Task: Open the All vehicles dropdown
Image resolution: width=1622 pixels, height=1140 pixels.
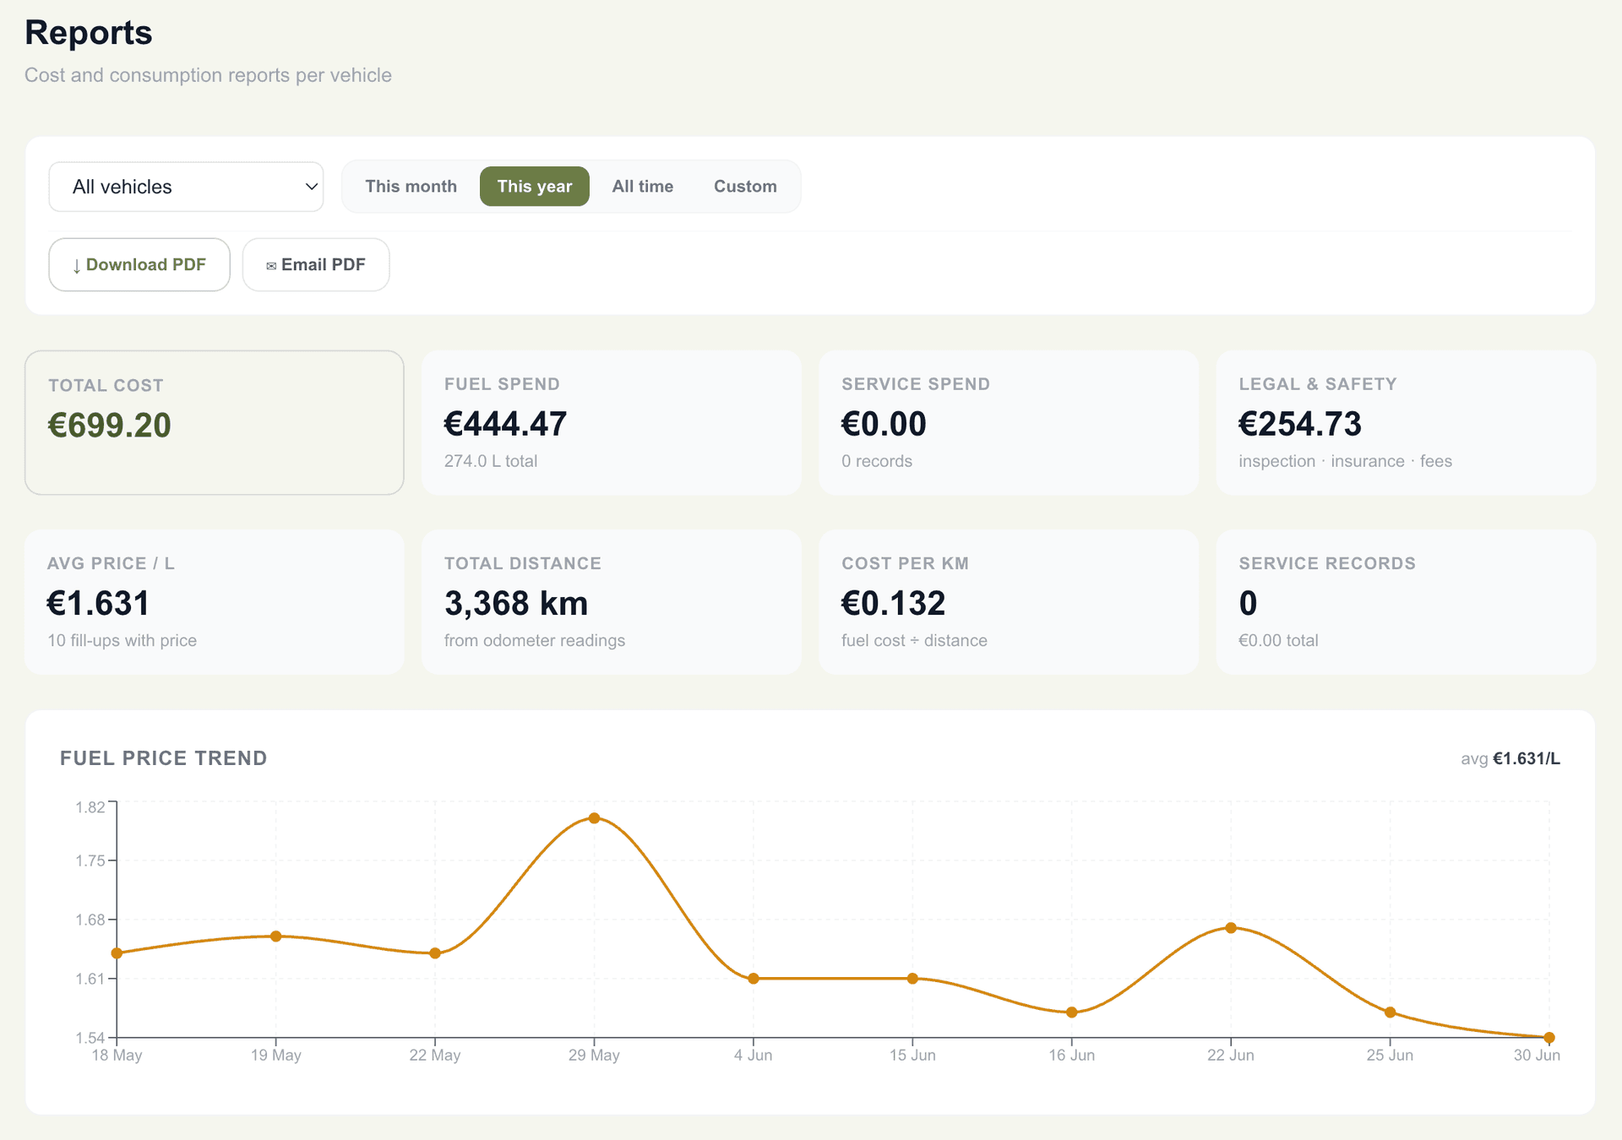Action: coord(186,187)
